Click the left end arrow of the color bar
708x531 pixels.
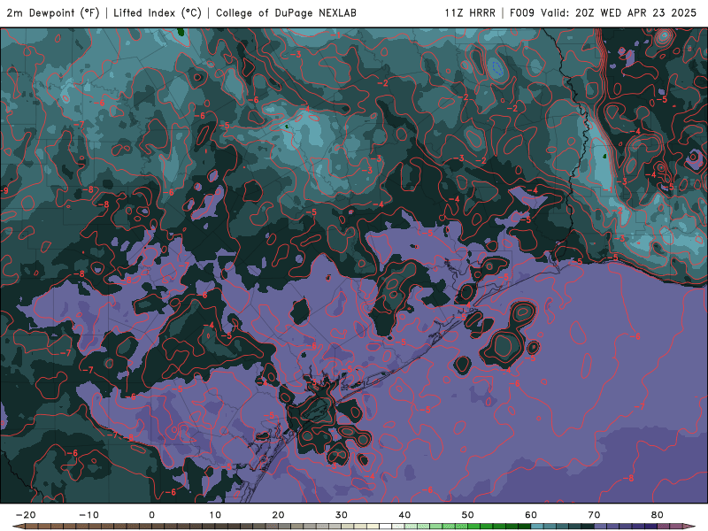click(x=18, y=527)
